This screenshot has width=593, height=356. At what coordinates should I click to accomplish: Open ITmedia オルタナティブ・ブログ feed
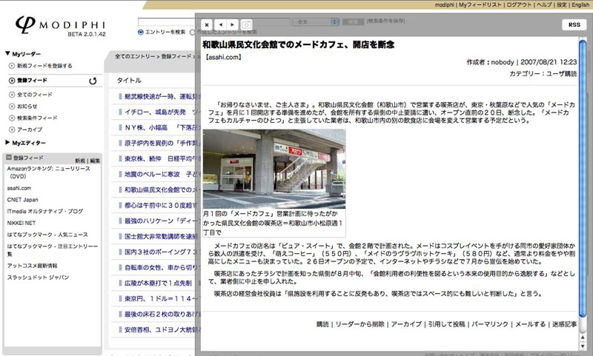(44, 212)
